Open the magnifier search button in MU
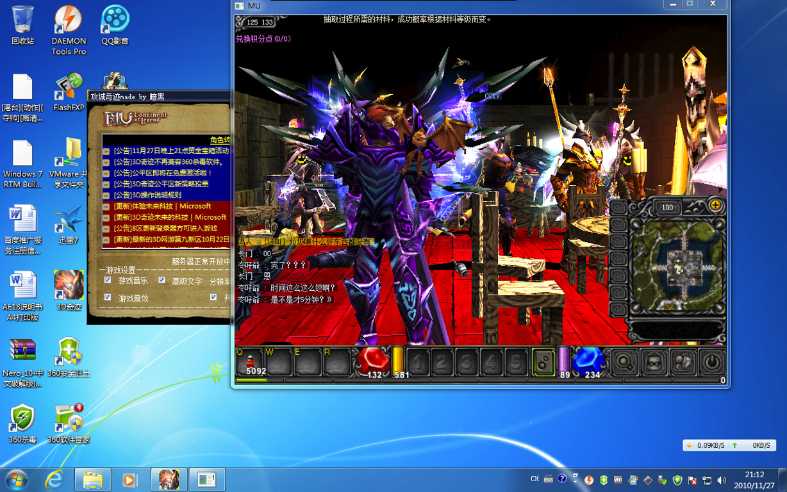Screen dimensions: 787x492 pyautogui.click(x=624, y=363)
